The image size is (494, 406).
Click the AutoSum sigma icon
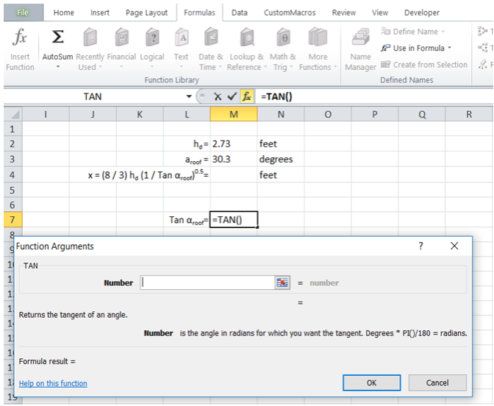pyautogui.click(x=57, y=39)
